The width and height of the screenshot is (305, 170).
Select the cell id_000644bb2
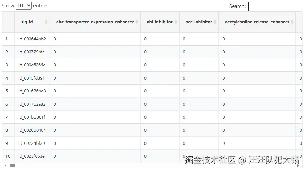[32, 39]
